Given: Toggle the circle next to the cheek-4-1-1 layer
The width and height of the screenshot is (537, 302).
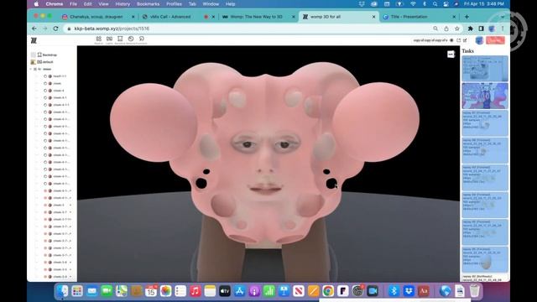Looking at the screenshot, I should tap(45, 105).
